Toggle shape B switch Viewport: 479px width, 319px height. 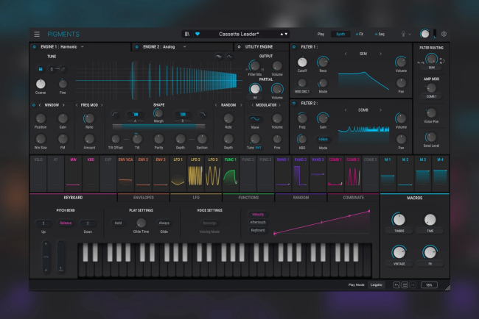coord(183,115)
